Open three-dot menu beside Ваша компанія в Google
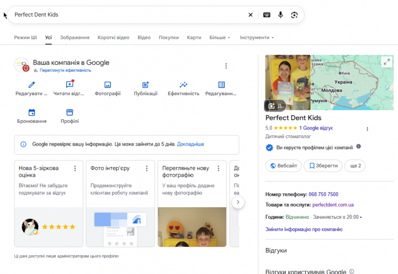This screenshot has width=398, height=274. coord(226,66)
